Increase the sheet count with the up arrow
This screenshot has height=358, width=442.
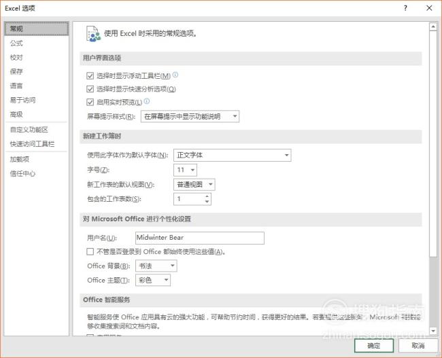(207, 196)
